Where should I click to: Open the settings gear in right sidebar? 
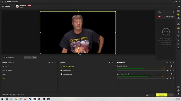coord(178,94)
